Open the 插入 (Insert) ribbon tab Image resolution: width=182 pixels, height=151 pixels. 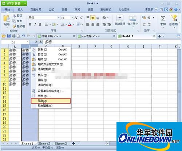coord(20,9)
